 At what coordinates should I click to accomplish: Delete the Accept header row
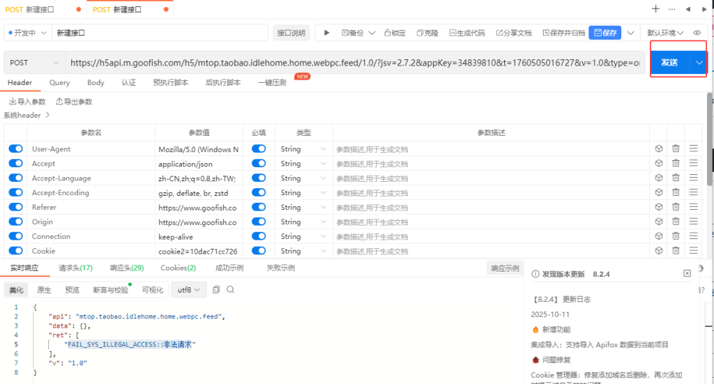click(x=676, y=163)
